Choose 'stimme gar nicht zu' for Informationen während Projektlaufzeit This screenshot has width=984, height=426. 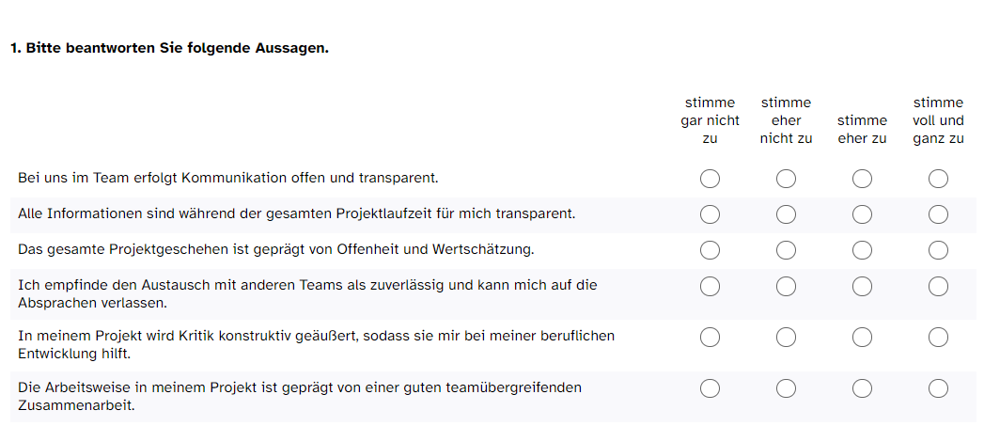click(x=710, y=215)
